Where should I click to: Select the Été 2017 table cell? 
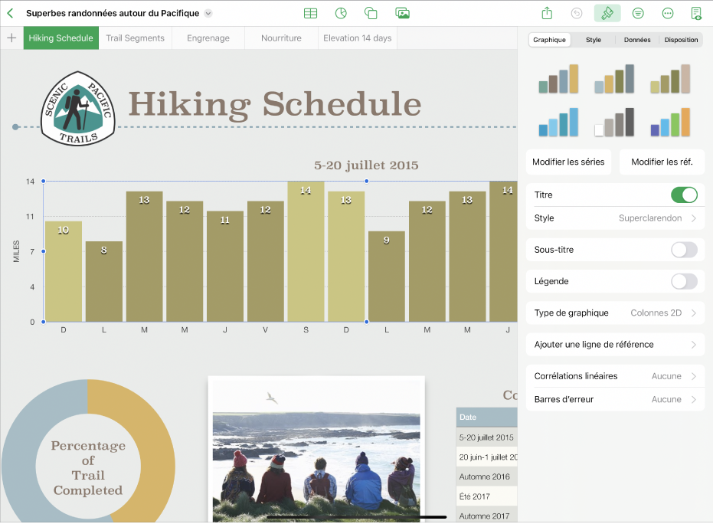(x=486, y=496)
